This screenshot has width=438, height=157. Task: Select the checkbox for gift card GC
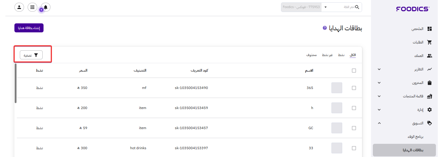(354, 128)
